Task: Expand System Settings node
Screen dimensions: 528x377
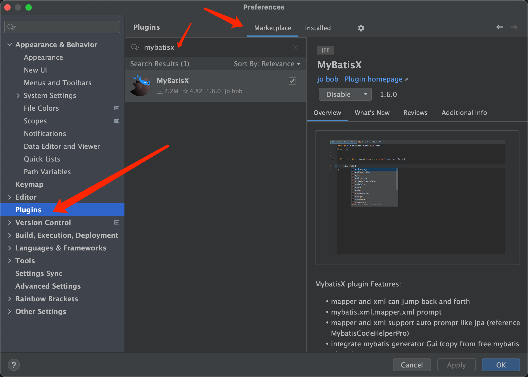Action: point(18,95)
